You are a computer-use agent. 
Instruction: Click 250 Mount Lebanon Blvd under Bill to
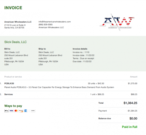16,55
